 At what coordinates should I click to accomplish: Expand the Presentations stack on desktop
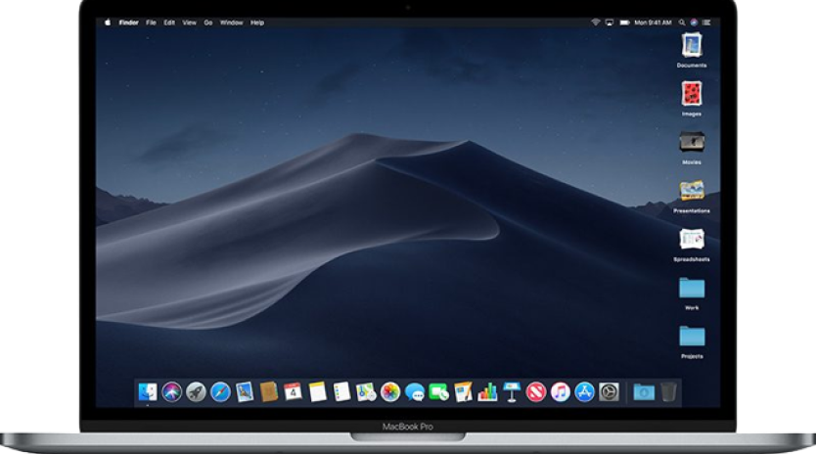coord(692,191)
